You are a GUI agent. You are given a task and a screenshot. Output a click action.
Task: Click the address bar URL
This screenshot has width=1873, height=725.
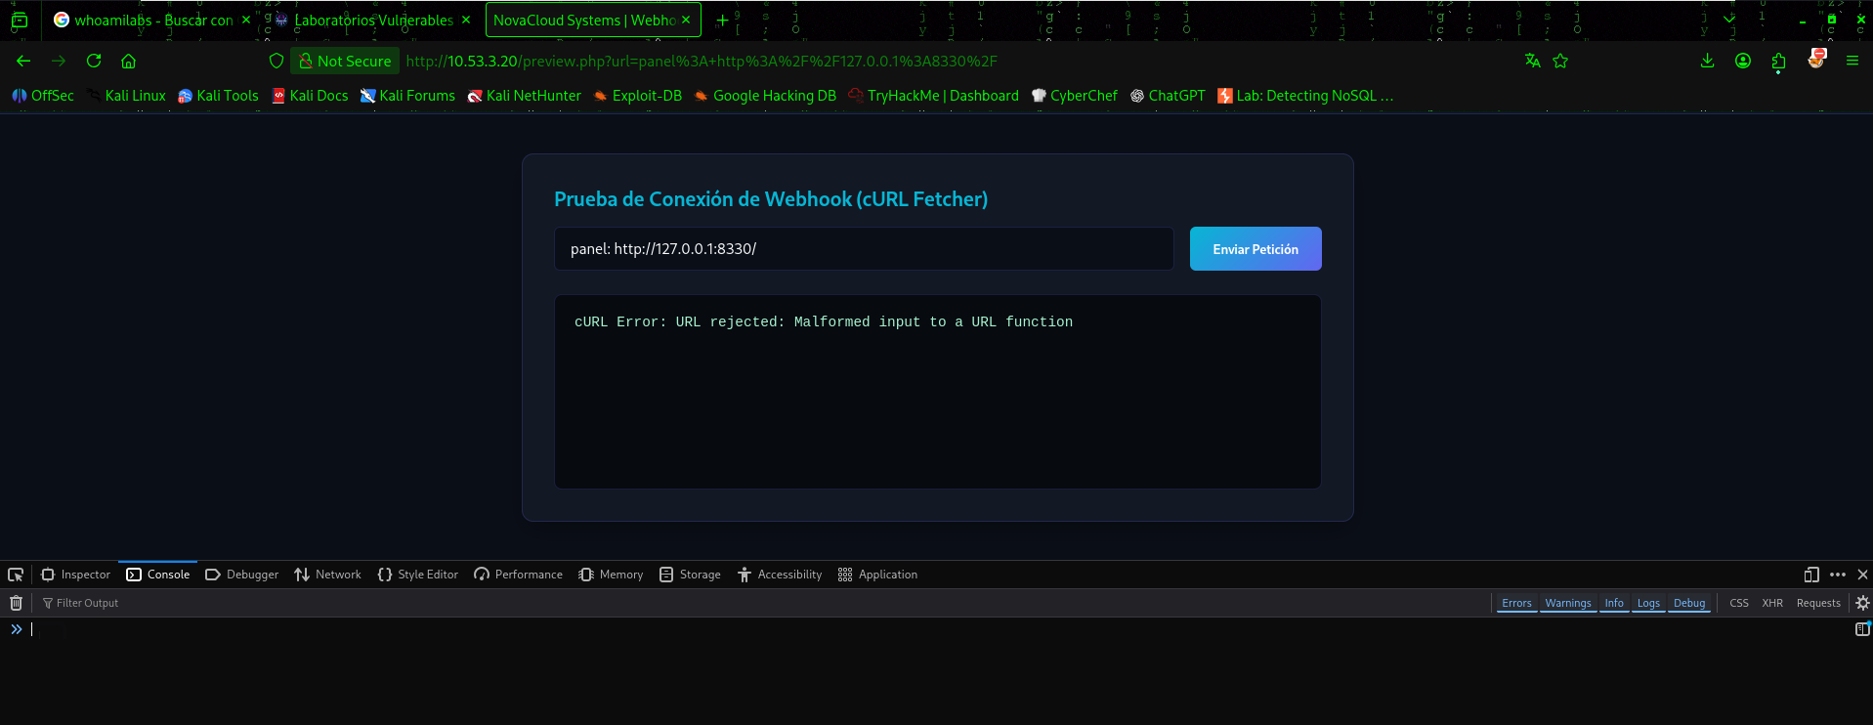click(x=702, y=61)
